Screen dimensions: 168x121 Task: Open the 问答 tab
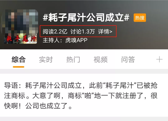click(128, 60)
